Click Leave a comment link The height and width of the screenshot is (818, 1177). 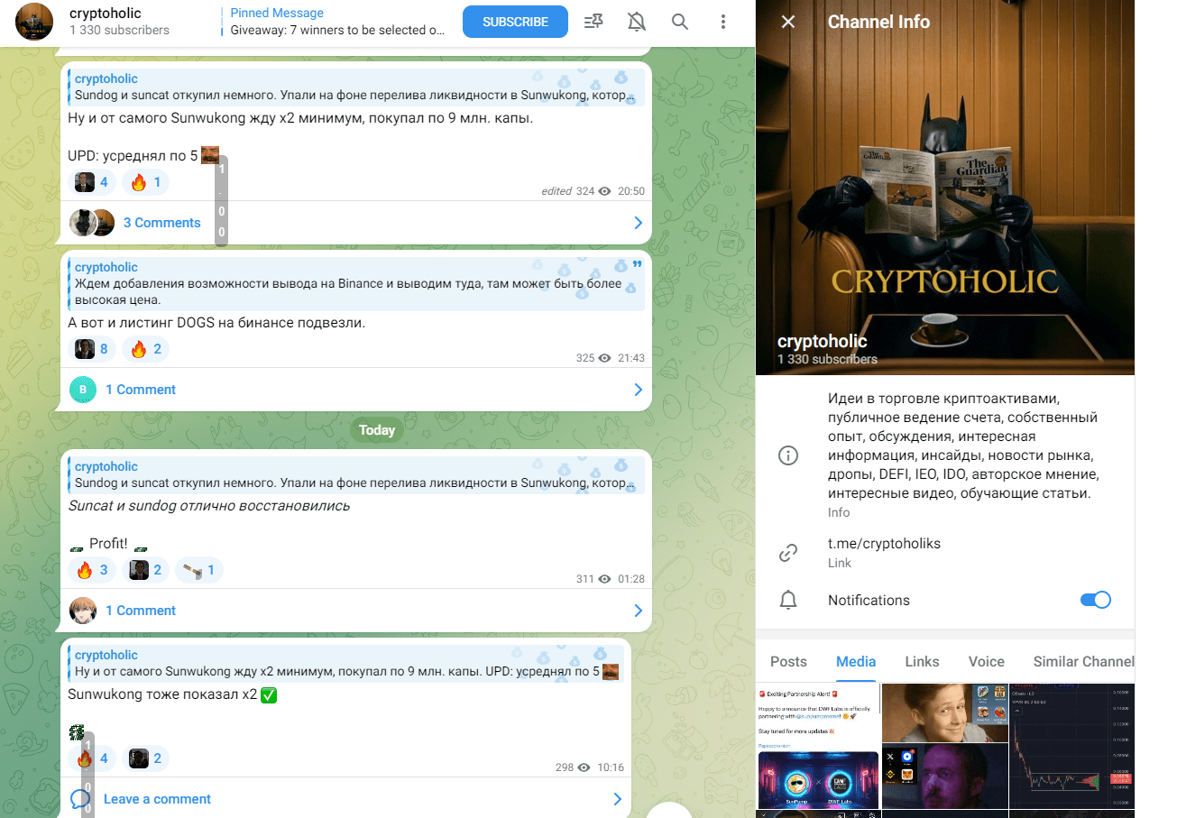pyautogui.click(x=157, y=799)
